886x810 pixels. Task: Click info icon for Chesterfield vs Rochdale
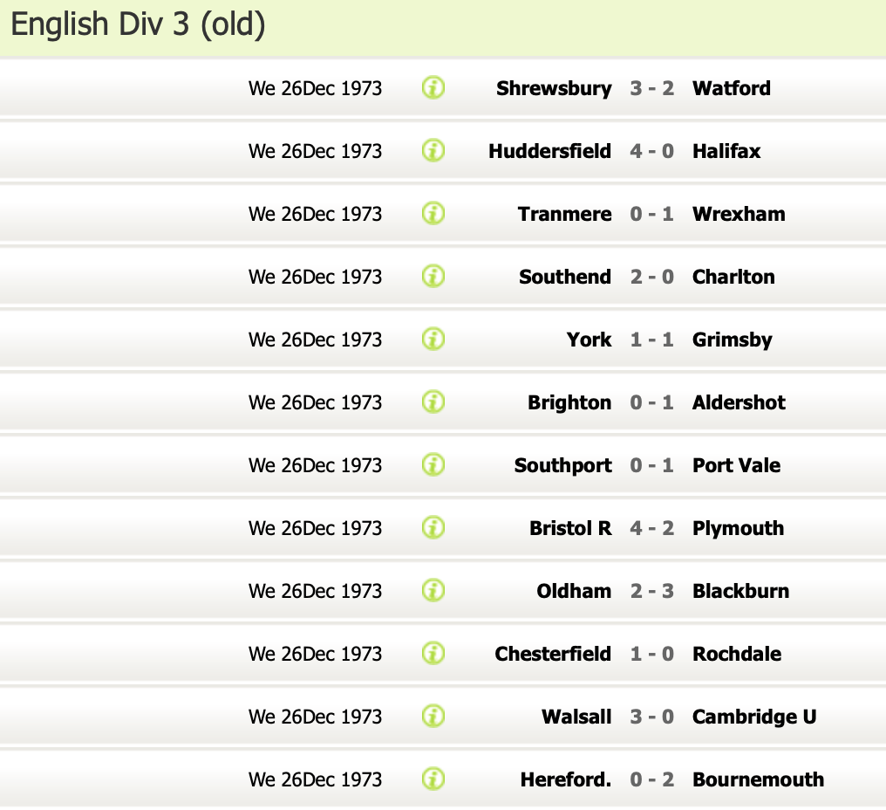pos(433,654)
